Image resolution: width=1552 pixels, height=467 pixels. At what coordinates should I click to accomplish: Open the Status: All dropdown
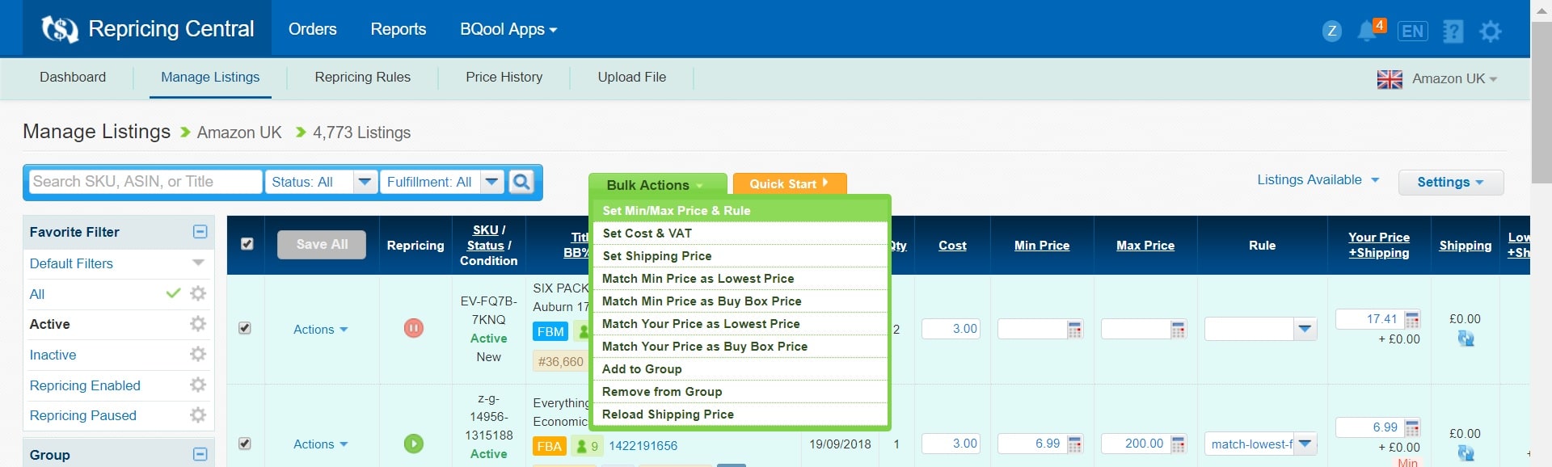point(321,182)
